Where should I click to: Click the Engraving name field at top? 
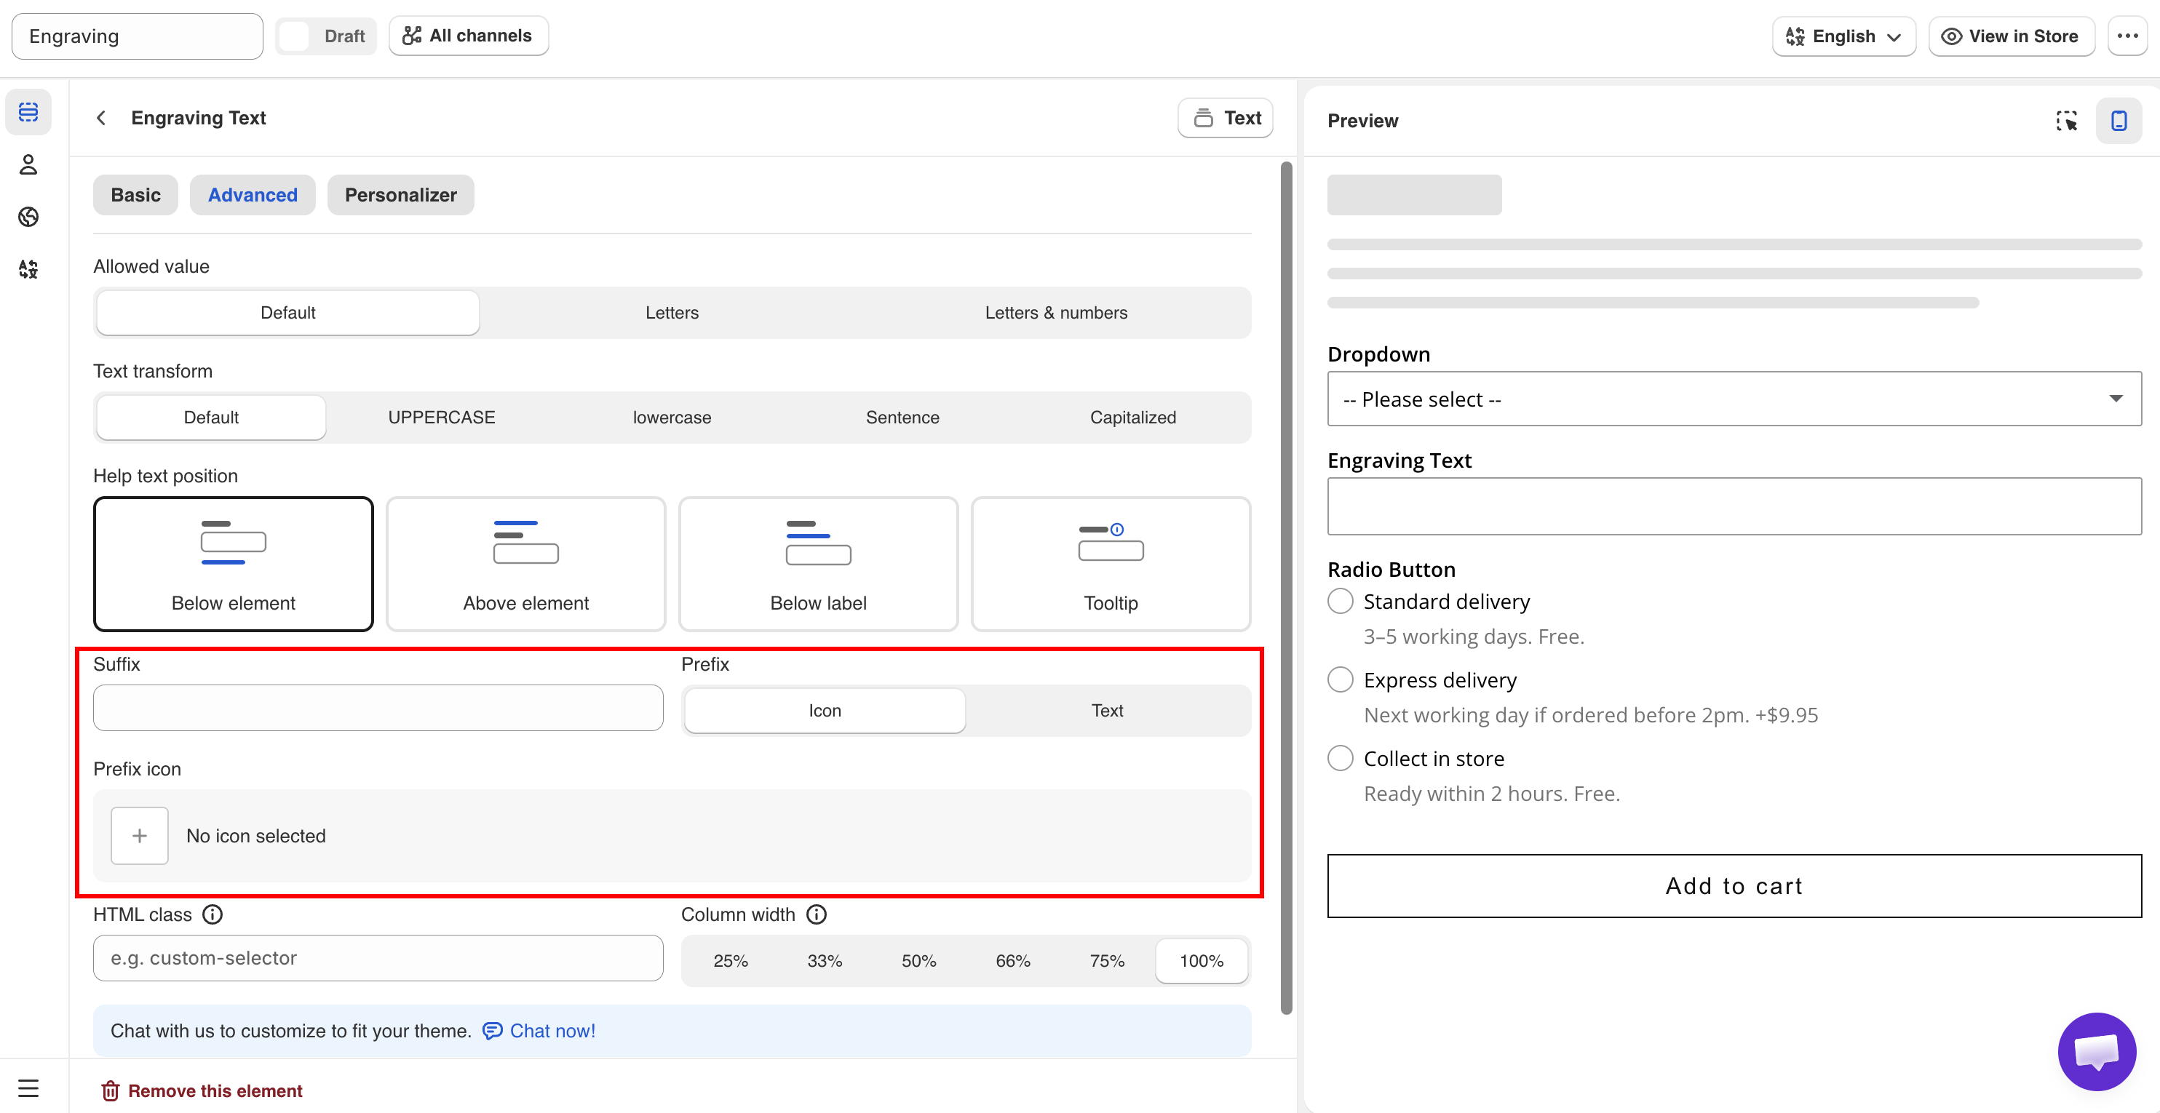[x=138, y=36]
